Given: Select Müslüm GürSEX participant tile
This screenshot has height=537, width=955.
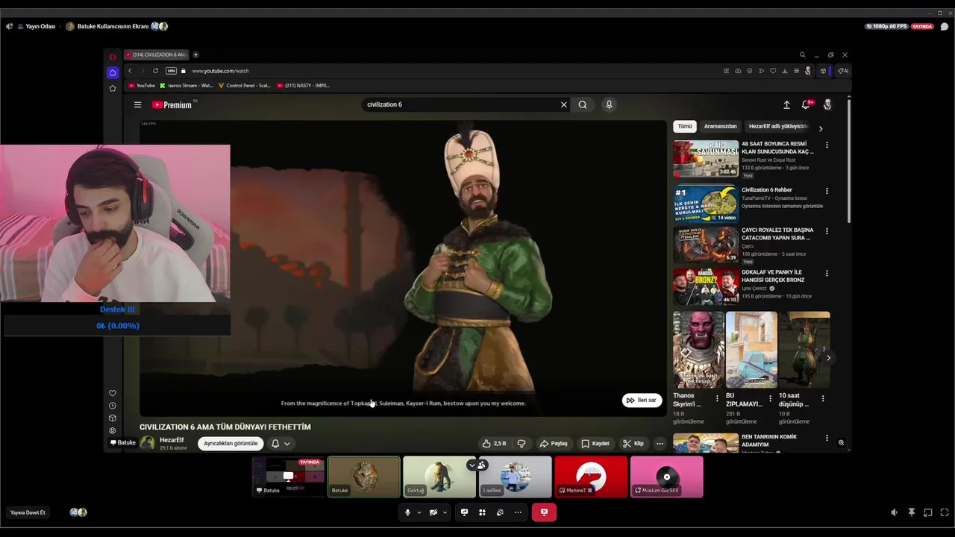Looking at the screenshot, I should point(667,477).
